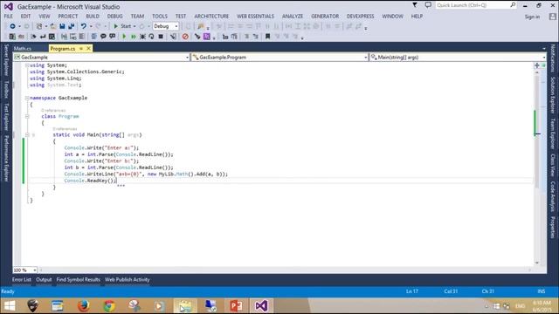The width and height of the screenshot is (559, 314).
Task: Click the editor horizontal scrollbar track
Action: coord(286,270)
